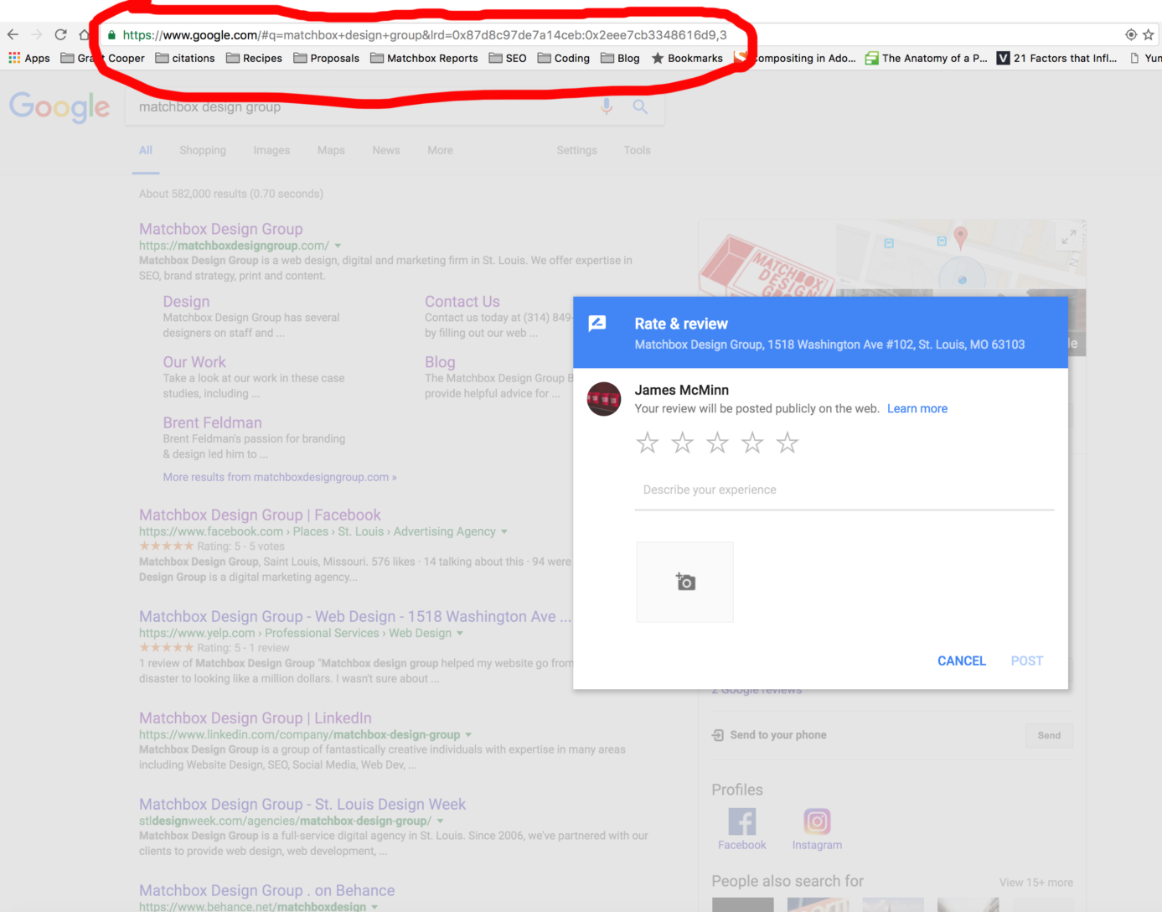Image resolution: width=1162 pixels, height=912 pixels.
Task: Click the Google logo
Action: click(x=59, y=107)
